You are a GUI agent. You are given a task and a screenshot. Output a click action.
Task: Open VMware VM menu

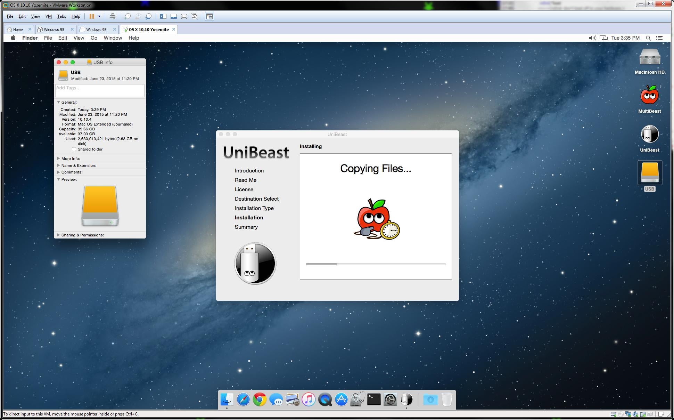click(x=49, y=16)
